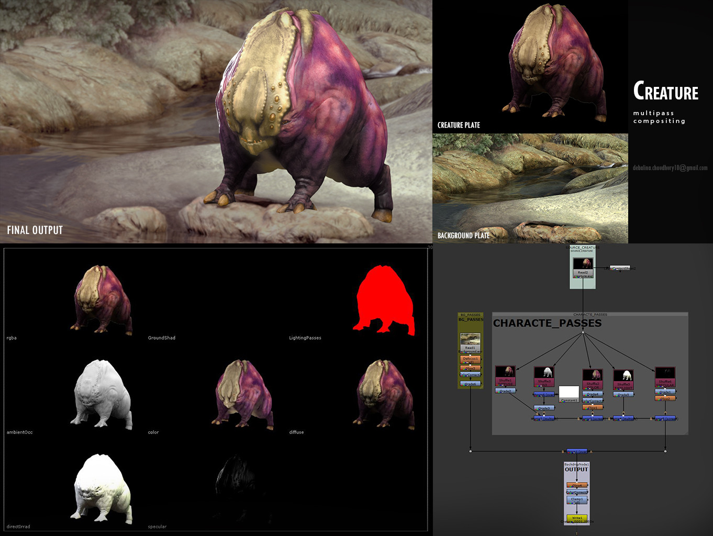Select the Shuffle1 DIFFUSE node
Image resolution: width=713 pixels, height=536 pixels.
[505, 381]
